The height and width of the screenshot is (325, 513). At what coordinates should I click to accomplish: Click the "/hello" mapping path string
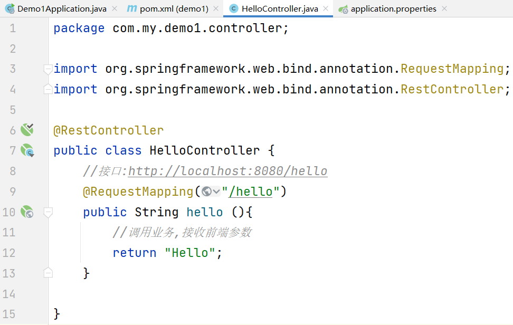(251, 192)
